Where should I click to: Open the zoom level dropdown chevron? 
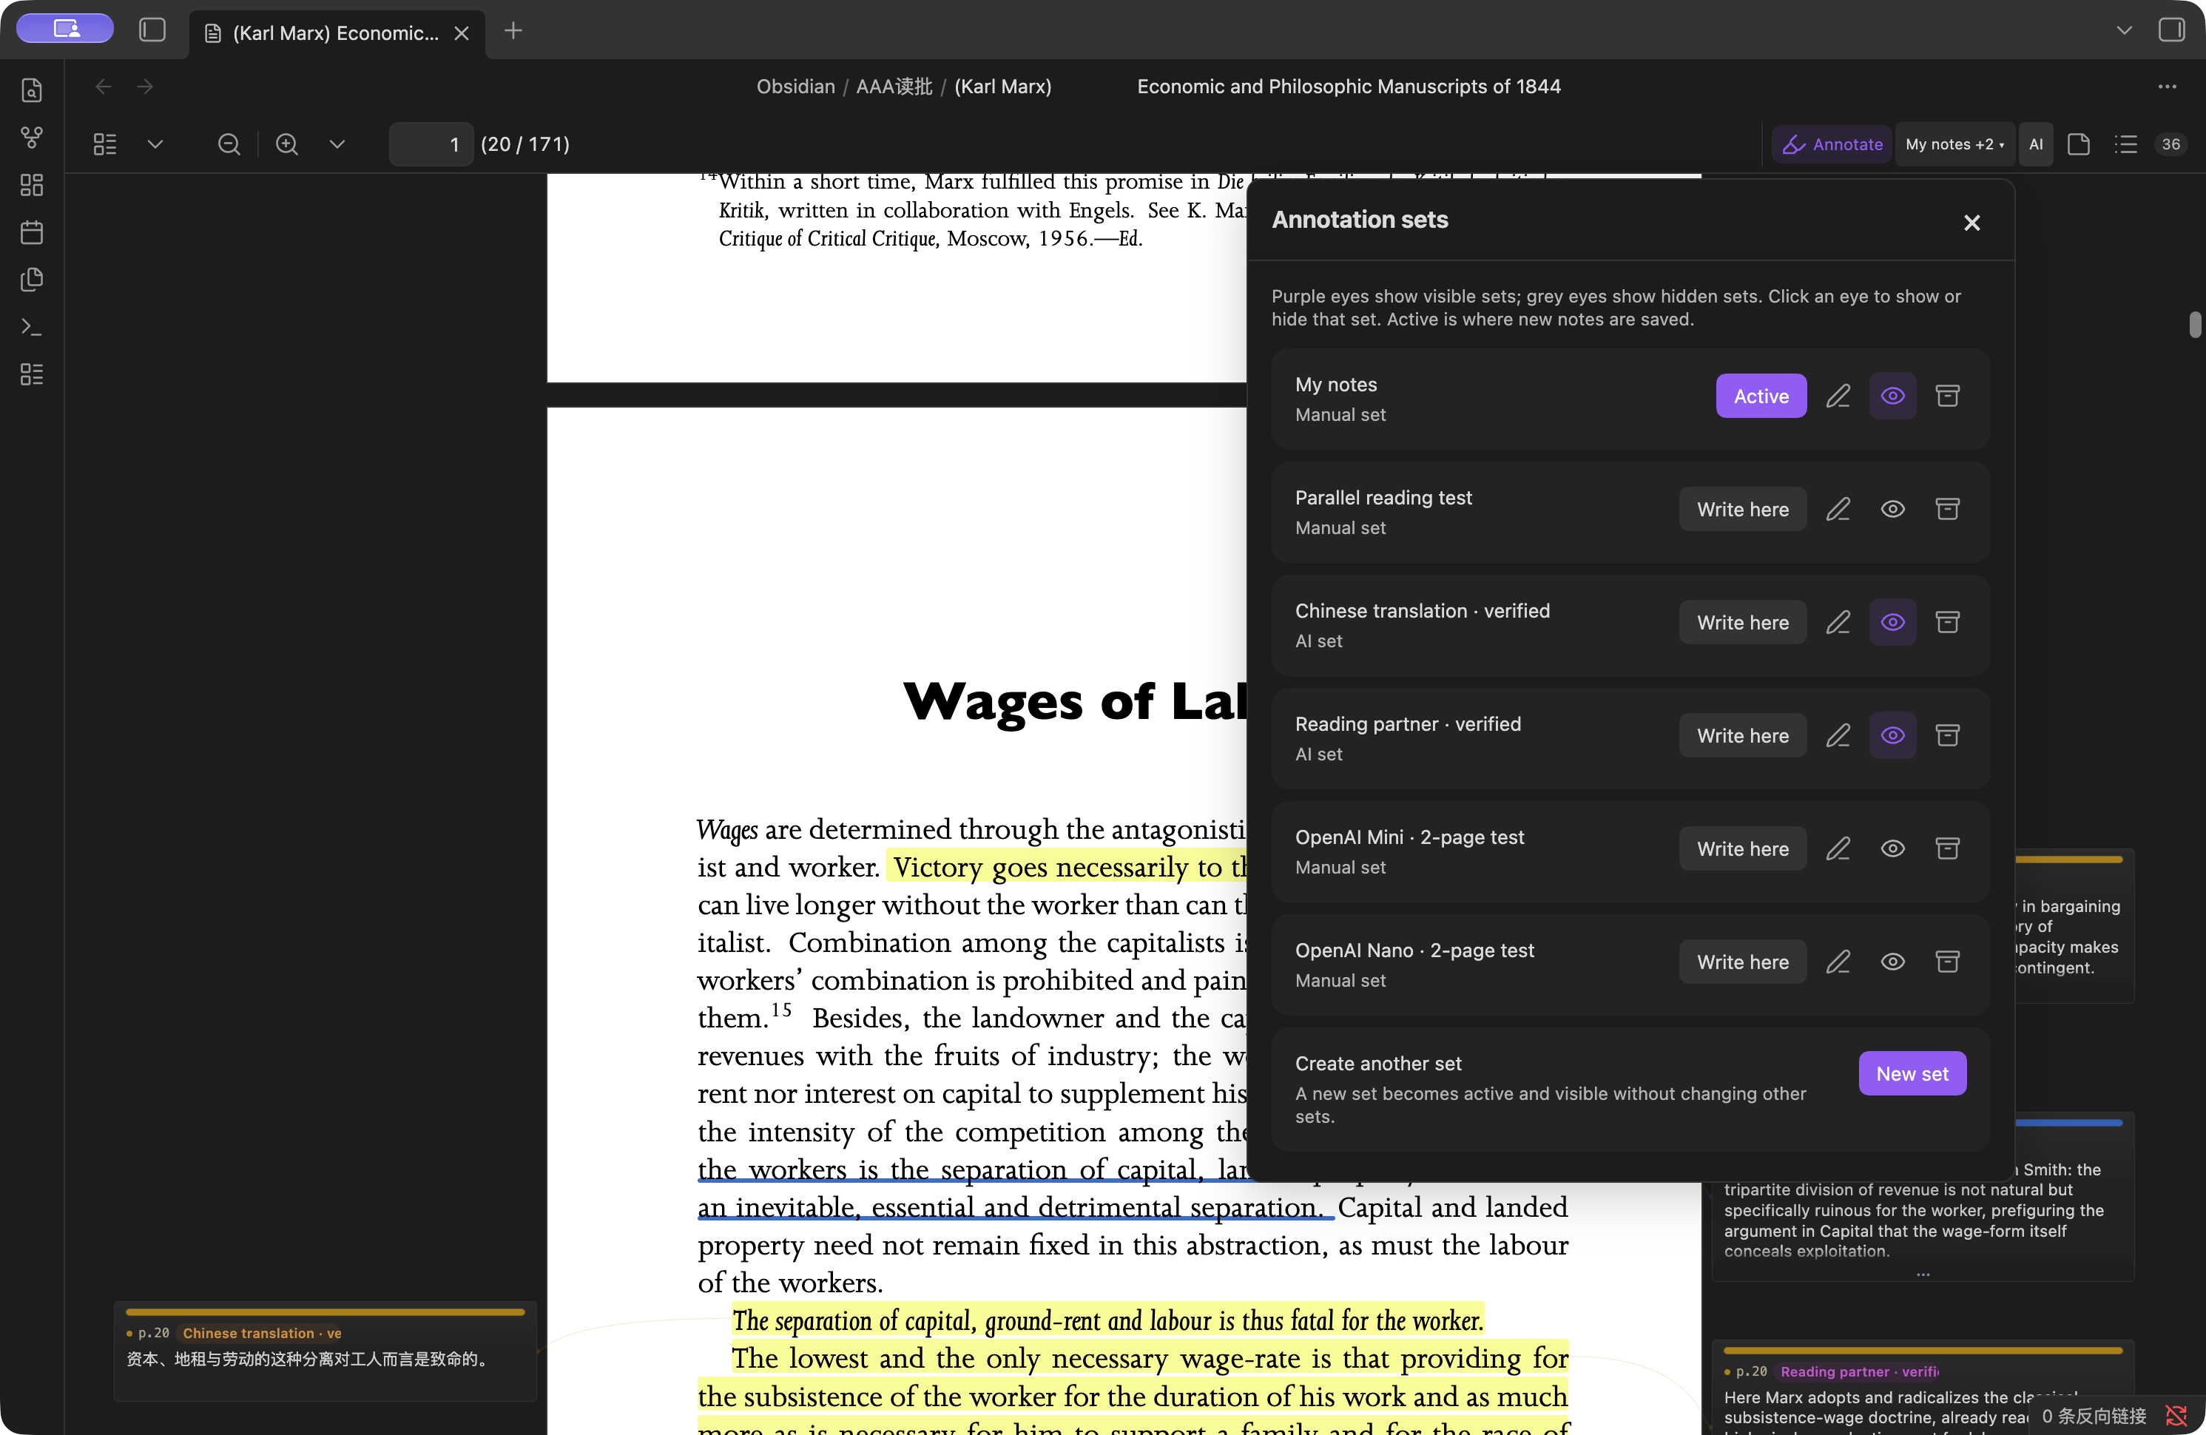point(337,143)
